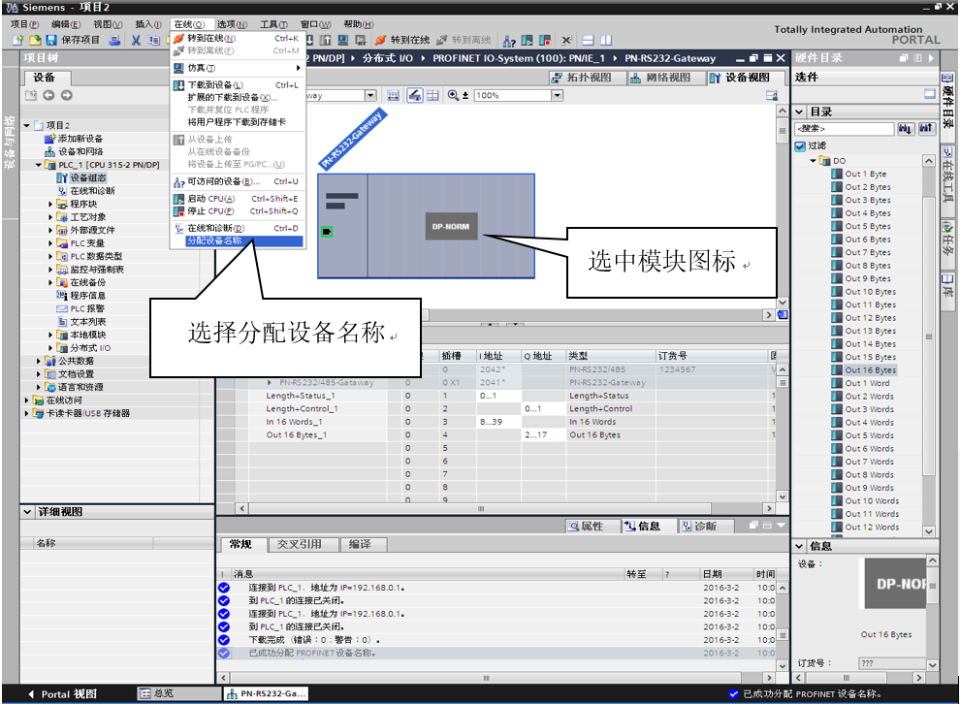Open the 仿真 submenu

pyautogui.click(x=237, y=68)
